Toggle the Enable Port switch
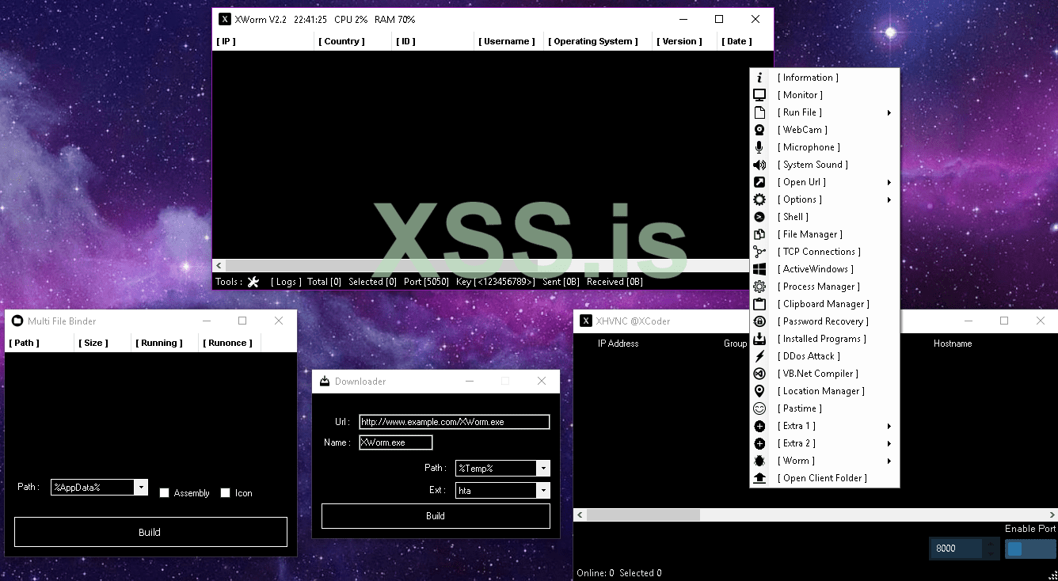The image size is (1058, 581). tap(1030, 549)
